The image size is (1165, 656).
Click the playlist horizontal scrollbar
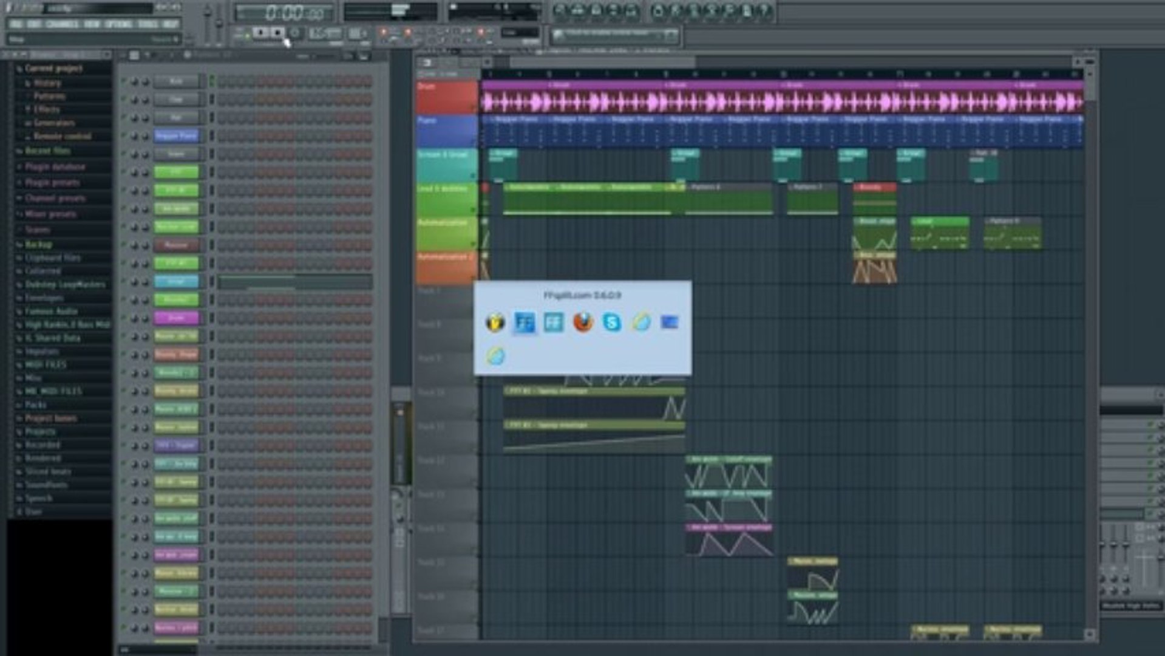click(x=602, y=63)
